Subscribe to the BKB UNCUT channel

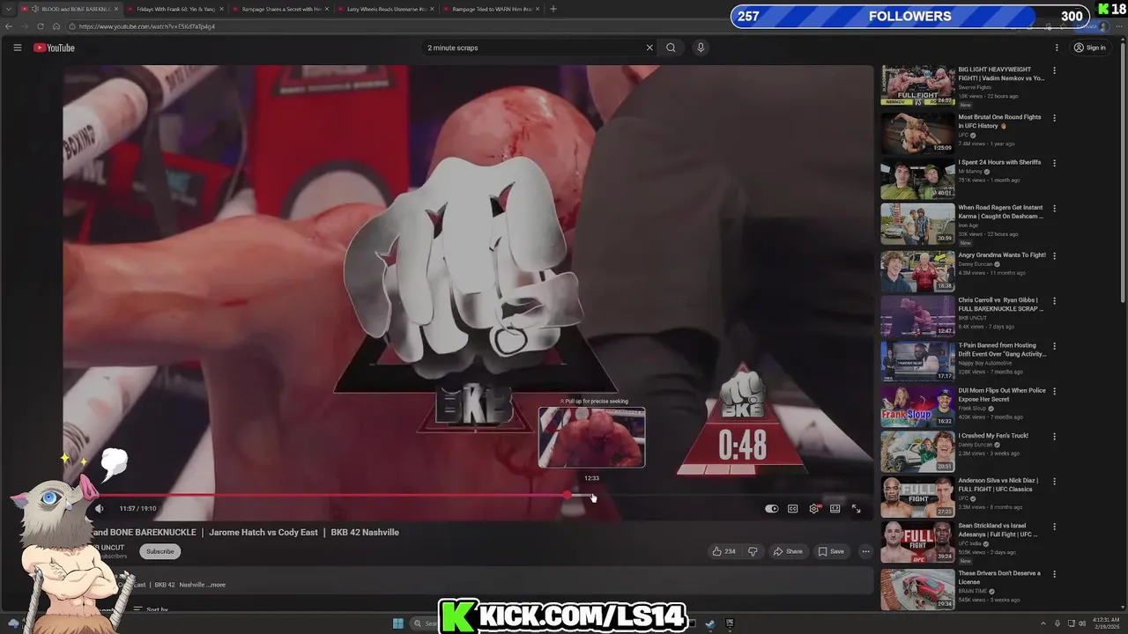[160, 551]
